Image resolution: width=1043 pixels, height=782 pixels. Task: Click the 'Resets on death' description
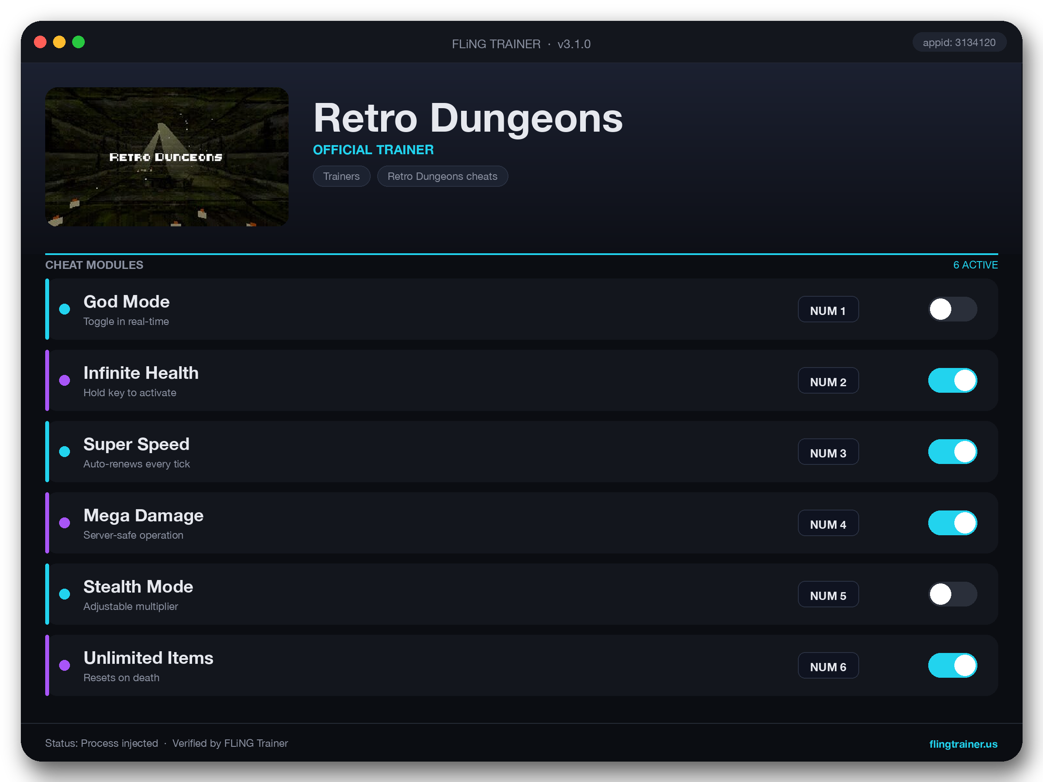[x=121, y=677]
